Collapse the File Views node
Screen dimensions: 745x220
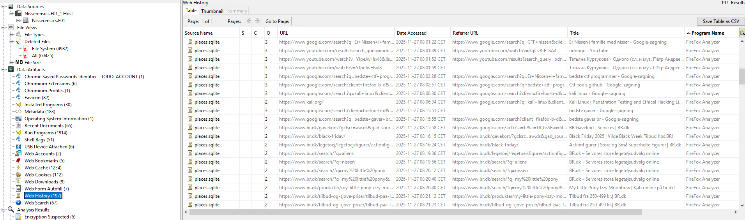4,27
